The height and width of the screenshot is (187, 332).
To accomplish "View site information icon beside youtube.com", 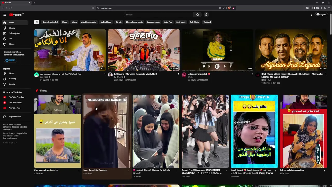I will point(98,8).
